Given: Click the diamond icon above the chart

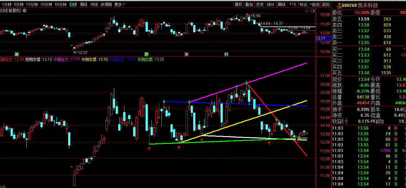Looking at the screenshot, I should [x=307, y=11].
